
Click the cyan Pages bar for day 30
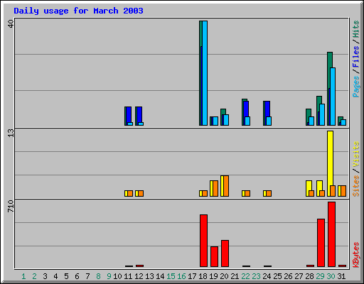(x=333, y=97)
